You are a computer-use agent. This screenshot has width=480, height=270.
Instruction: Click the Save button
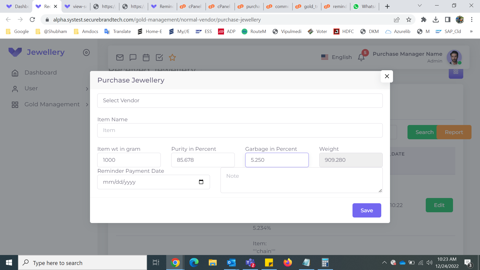click(x=366, y=210)
